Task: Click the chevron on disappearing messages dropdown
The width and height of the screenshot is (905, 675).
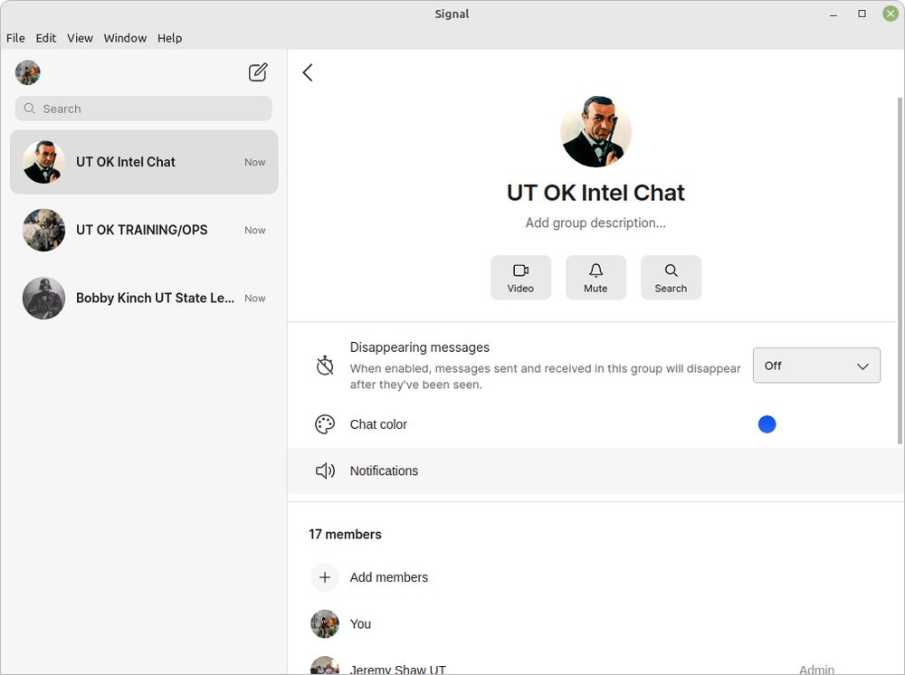Action: click(x=862, y=366)
